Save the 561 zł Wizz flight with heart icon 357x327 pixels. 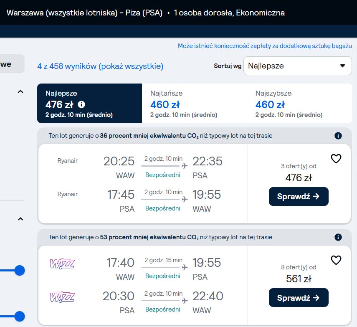[336, 260]
